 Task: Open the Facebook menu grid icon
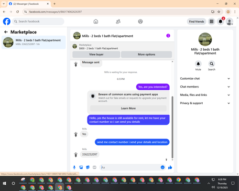211,21
